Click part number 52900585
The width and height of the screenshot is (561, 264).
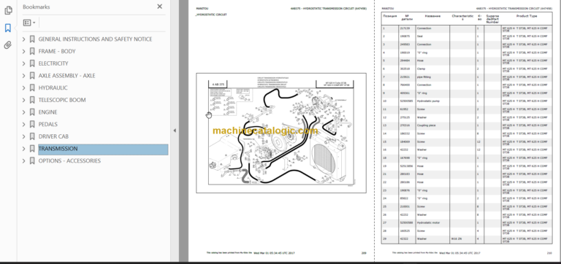pos(406,101)
